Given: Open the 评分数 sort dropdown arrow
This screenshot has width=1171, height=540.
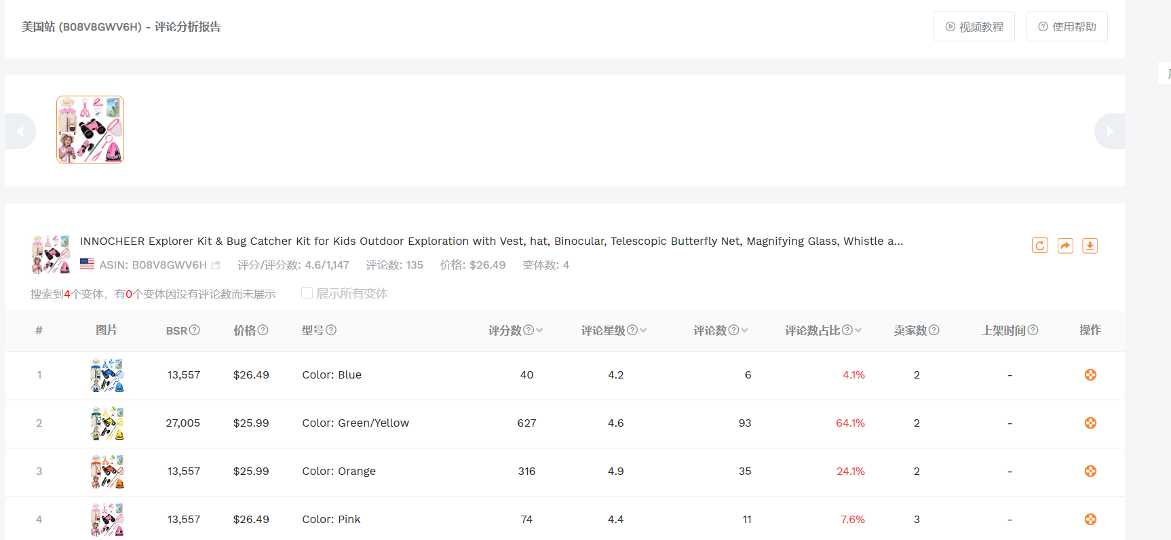Looking at the screenshot, I should tap(540, 330).
